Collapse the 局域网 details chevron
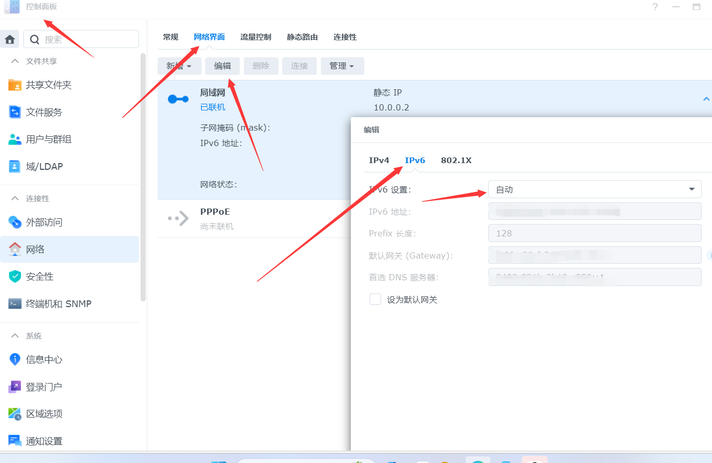 [x=706, y=99]
